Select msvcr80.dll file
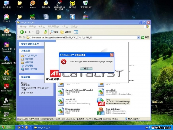Viewport: 173px width, 130px height. tap(74, 102)
